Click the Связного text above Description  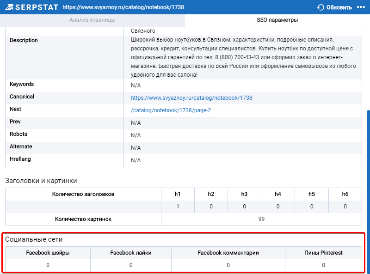click(x=143, y=31)
